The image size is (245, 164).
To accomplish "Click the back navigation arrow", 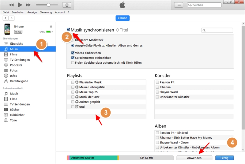I will click(6, 18).
